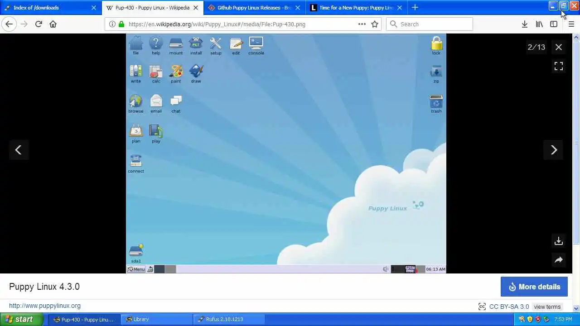Switch to Time for a New Puppy tab
This screenshot has width=580, height=326.
[x=357, y=8]
